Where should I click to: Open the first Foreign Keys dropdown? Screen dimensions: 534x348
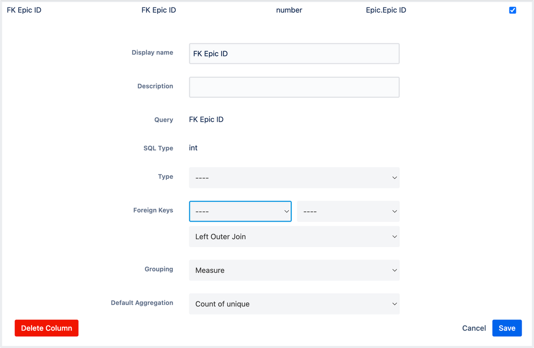pyautogui.click(x=241, y=211)
